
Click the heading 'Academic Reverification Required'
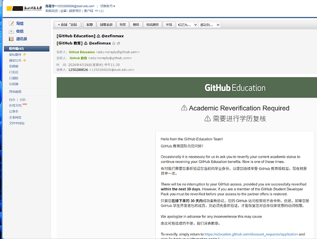coord(239,108)
